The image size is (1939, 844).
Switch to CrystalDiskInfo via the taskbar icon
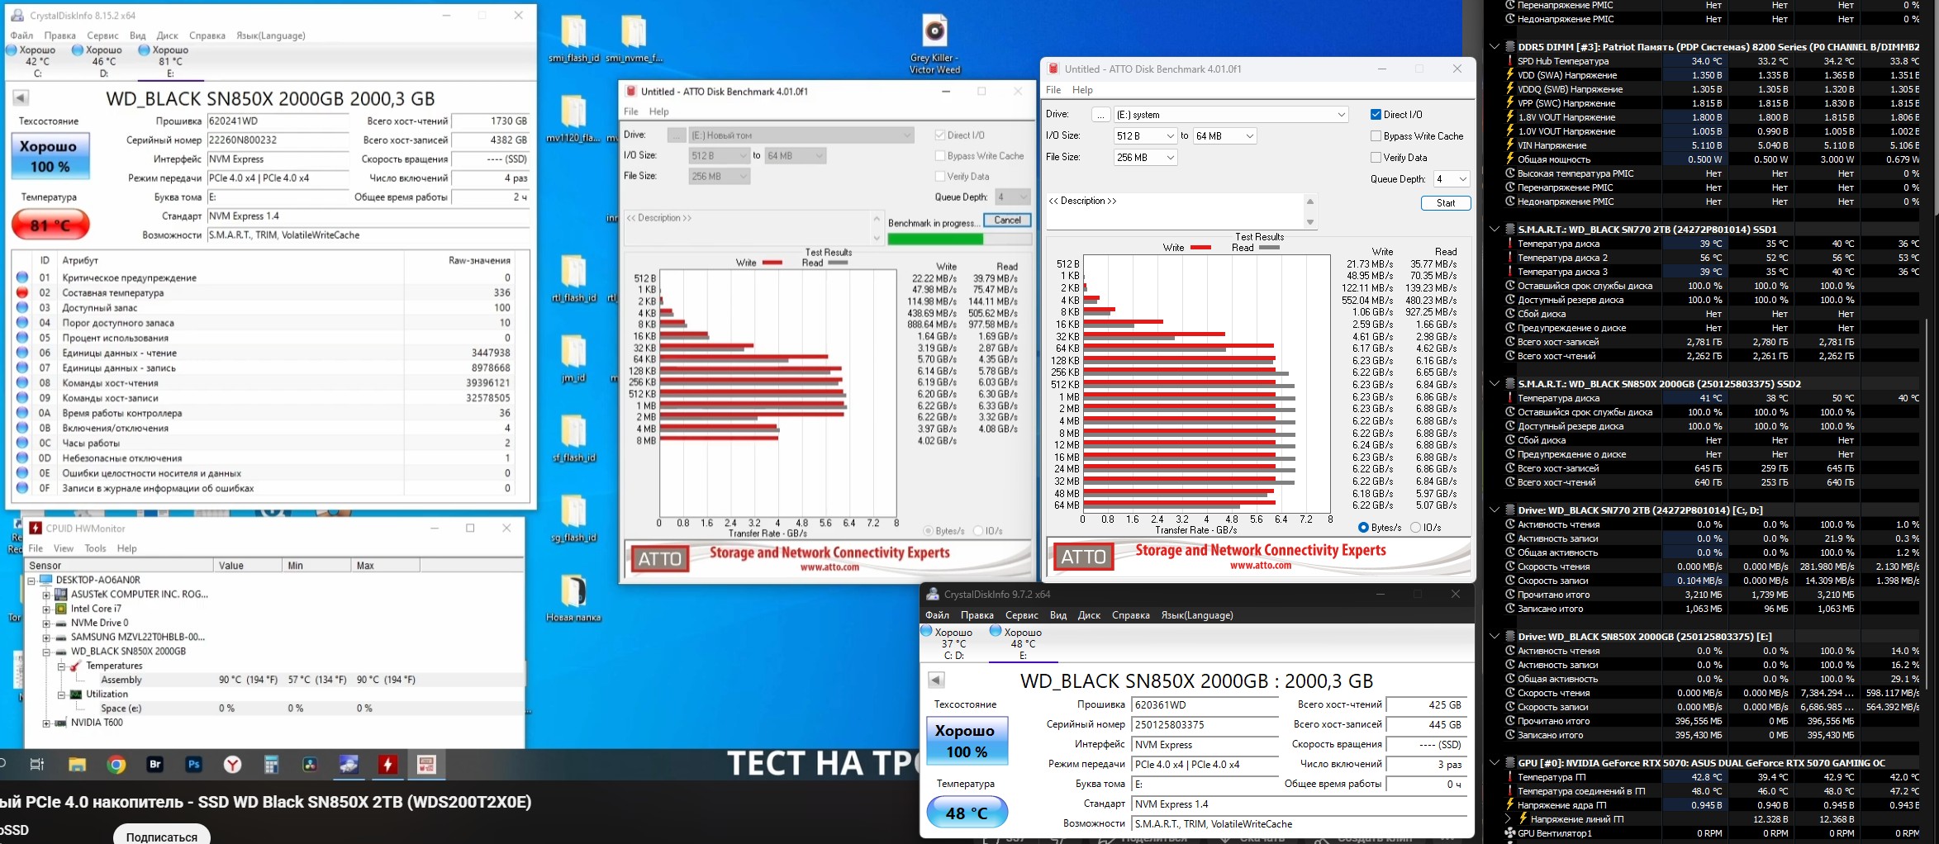(349, 765)
